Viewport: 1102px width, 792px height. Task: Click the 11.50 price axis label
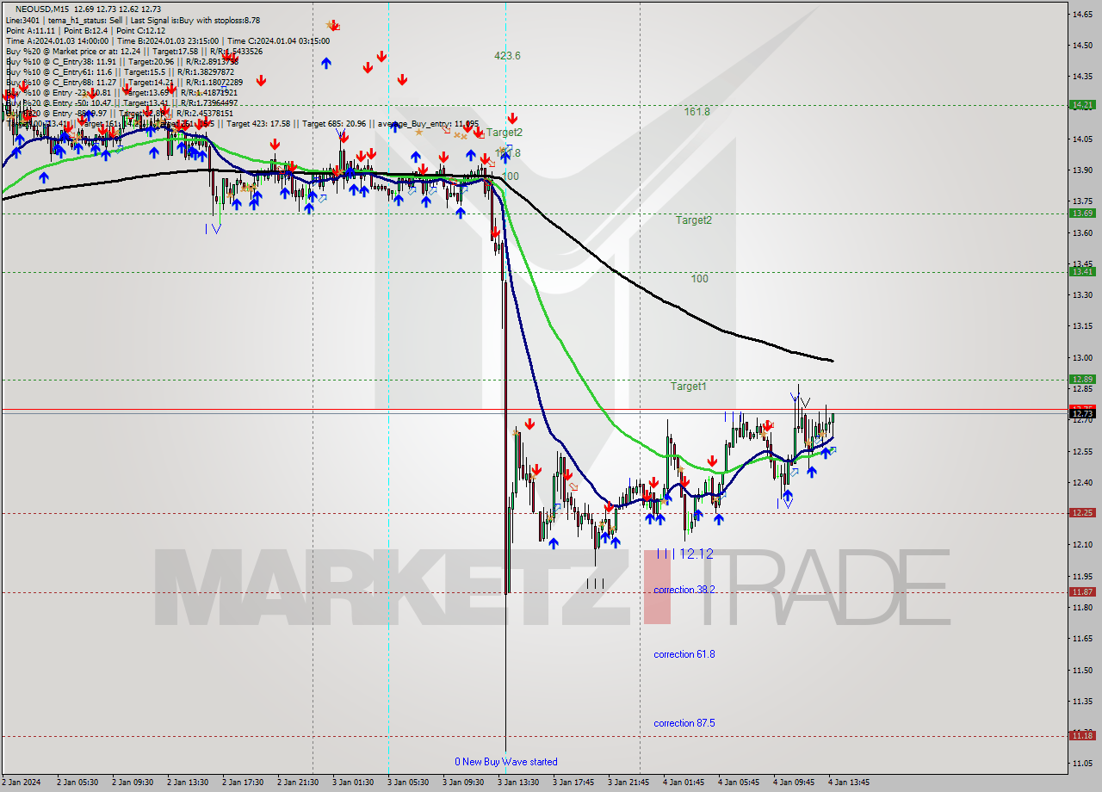[x=1082, y=670]
